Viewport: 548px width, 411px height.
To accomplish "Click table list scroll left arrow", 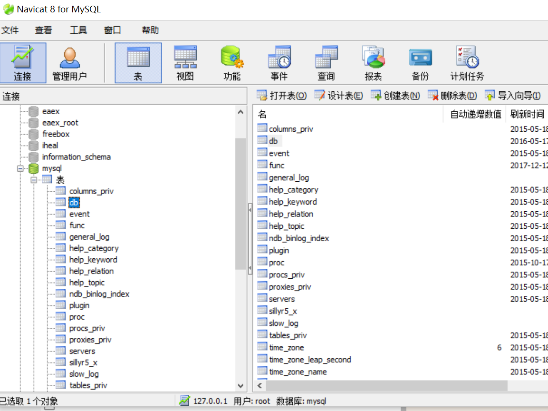I will (x=260, y=386).
